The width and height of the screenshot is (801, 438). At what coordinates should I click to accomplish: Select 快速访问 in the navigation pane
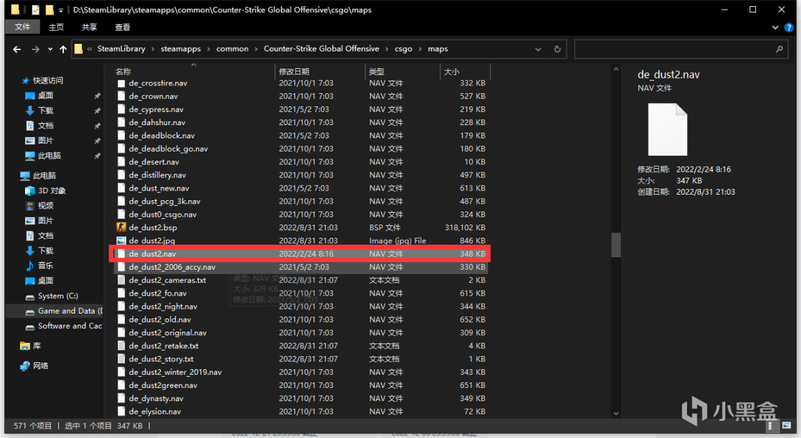coord(48,81)
